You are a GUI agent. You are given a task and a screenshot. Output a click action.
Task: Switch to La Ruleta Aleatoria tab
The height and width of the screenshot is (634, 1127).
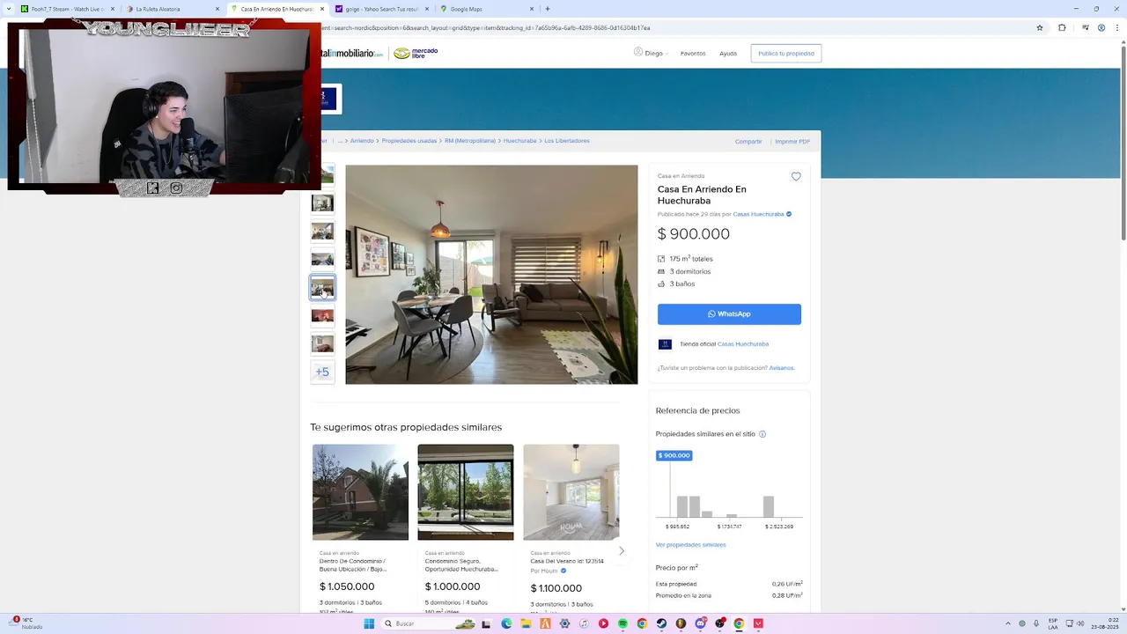pos(173,9)
